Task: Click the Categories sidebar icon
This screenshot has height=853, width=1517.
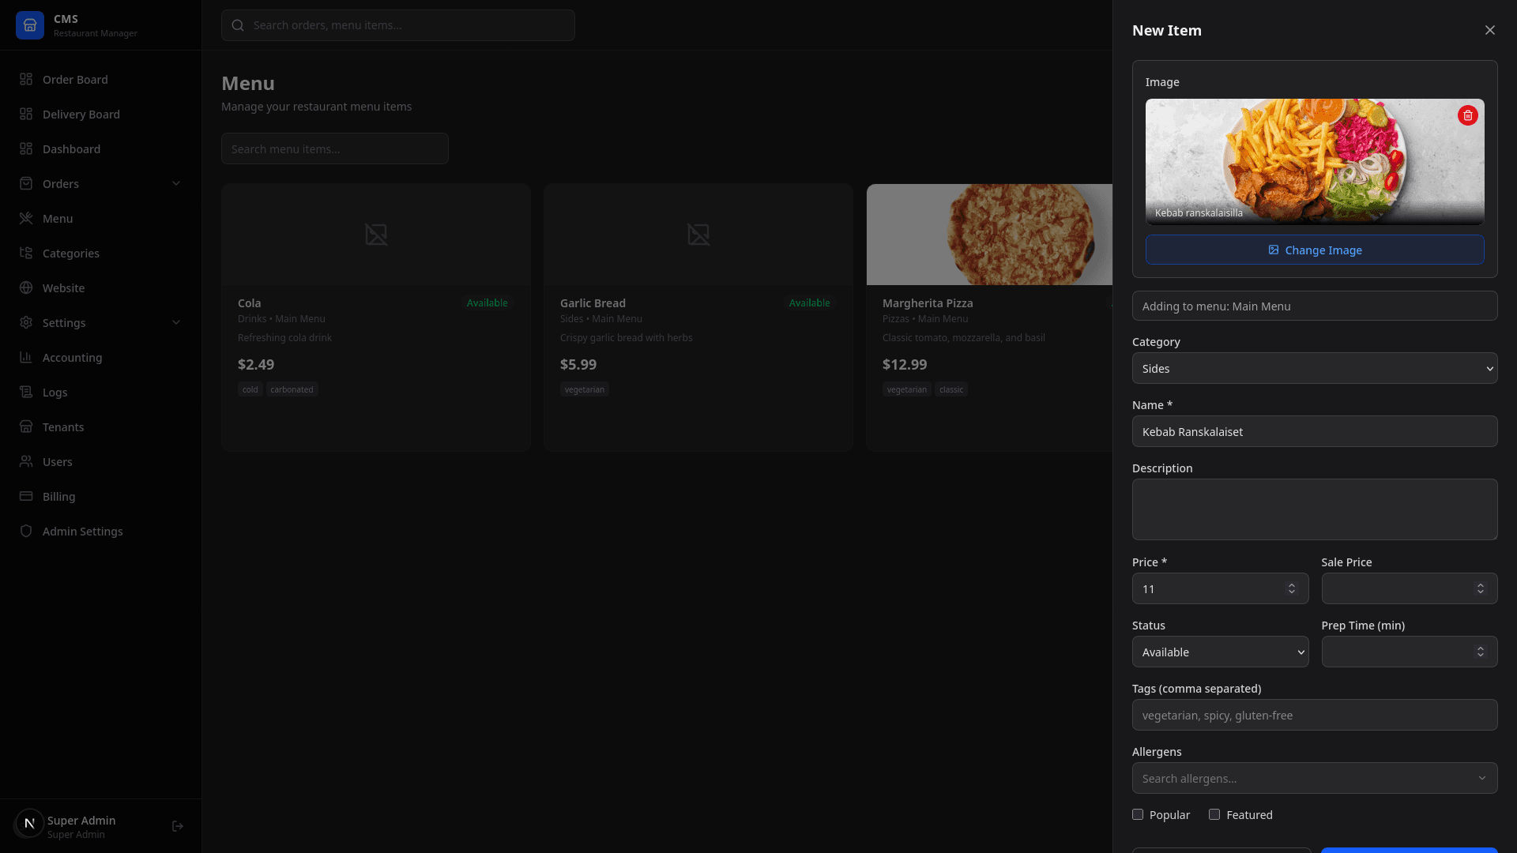Action: coord(26,254)
